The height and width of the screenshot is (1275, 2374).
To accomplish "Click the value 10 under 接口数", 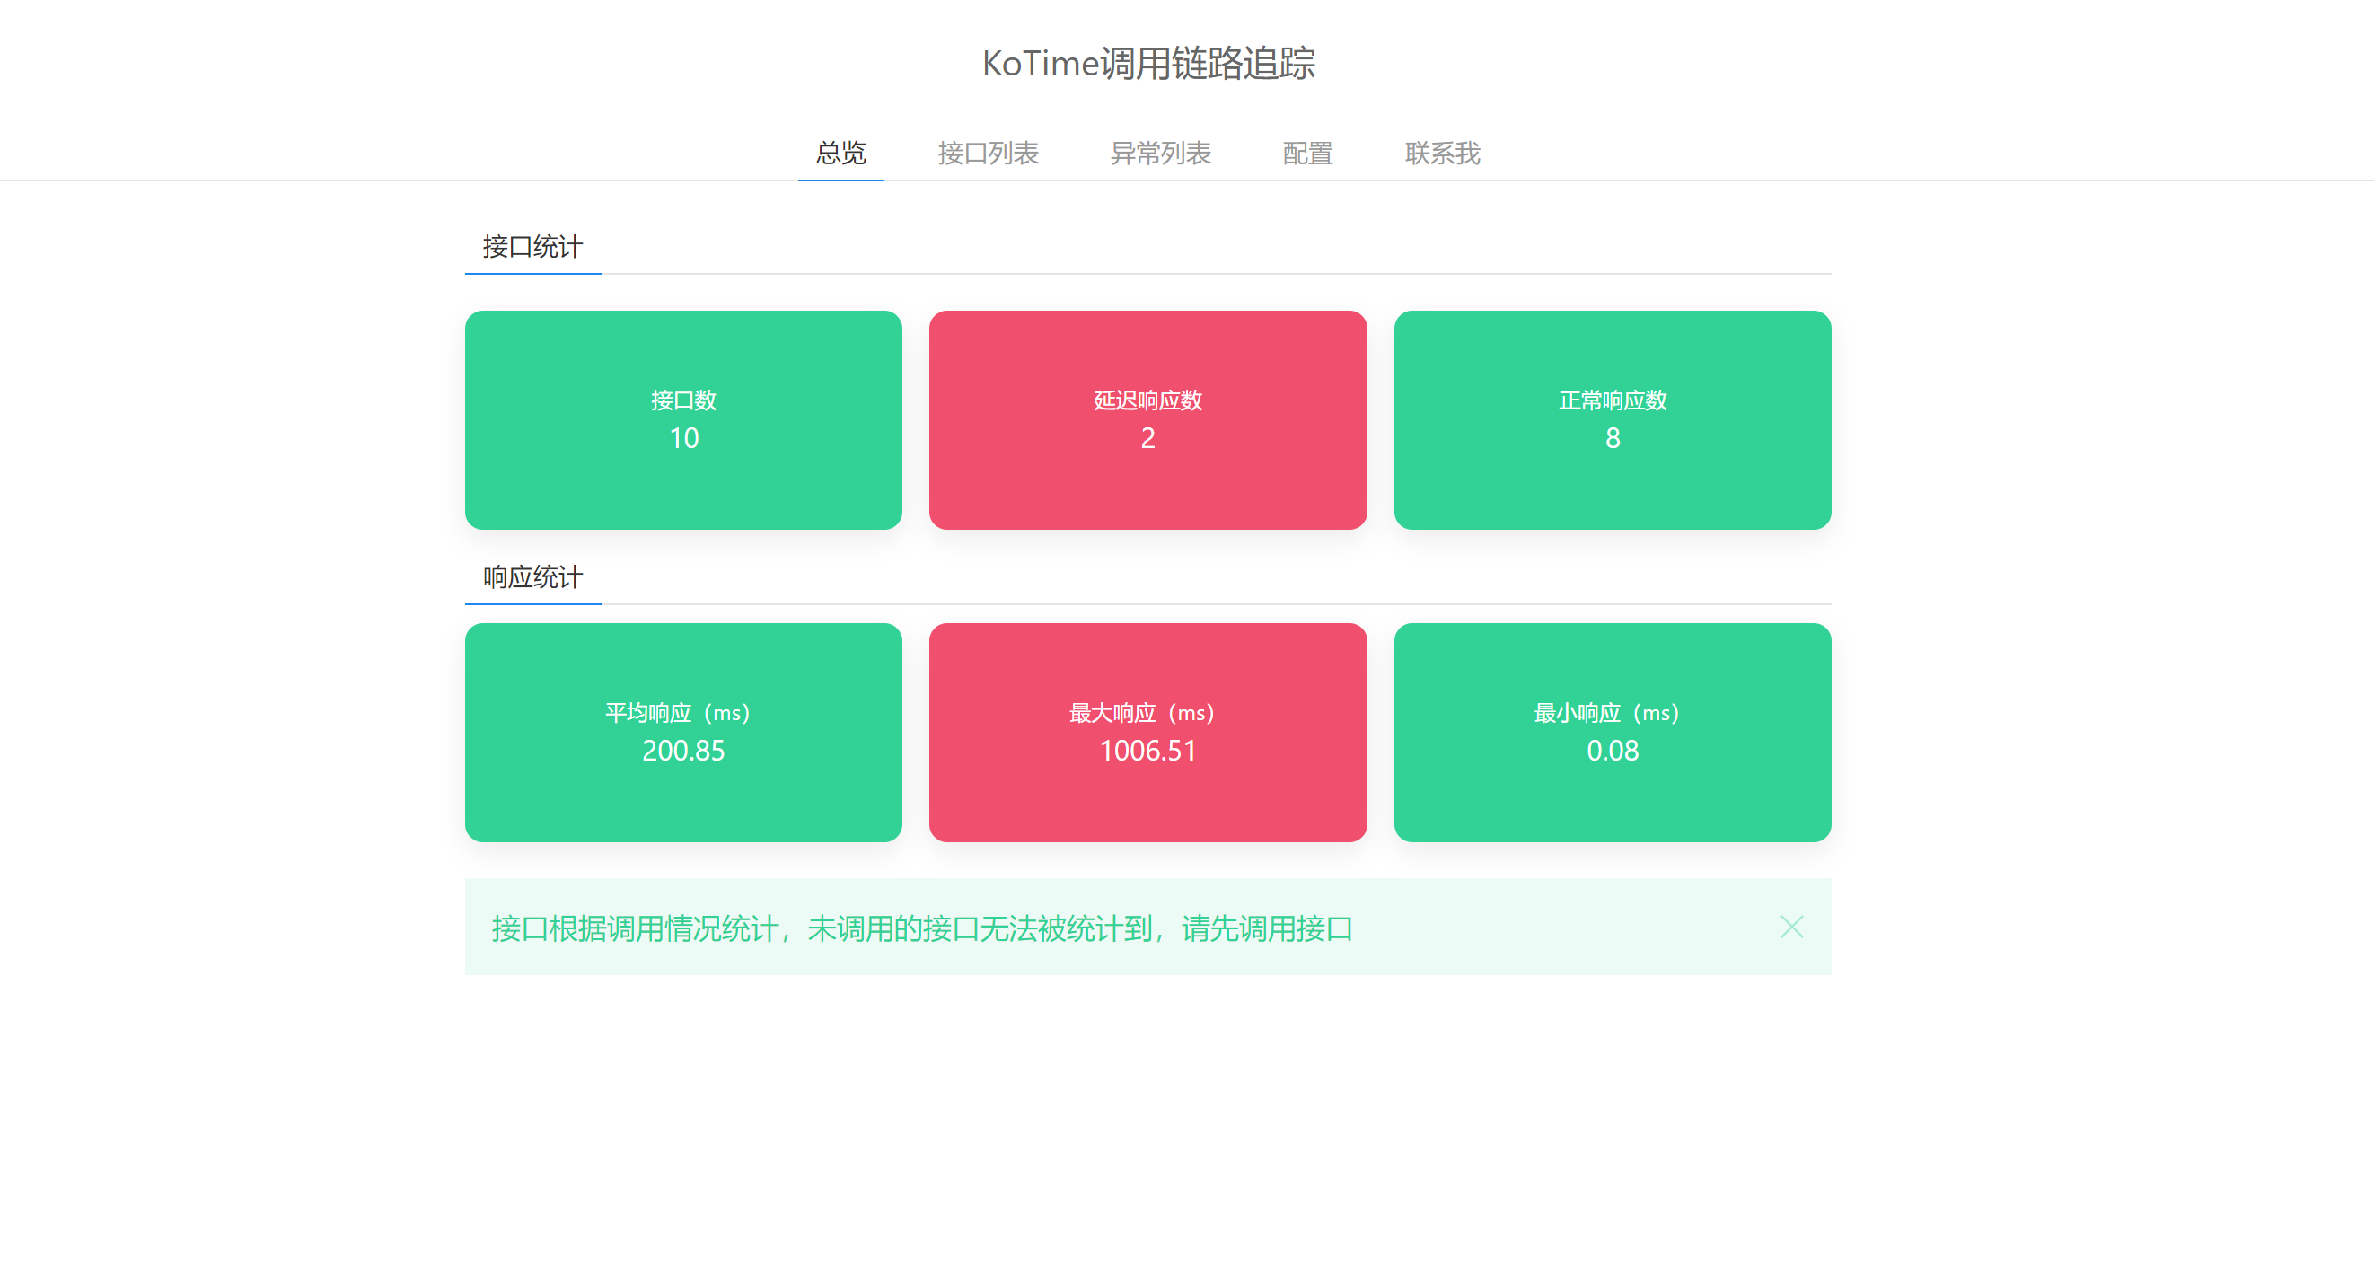I will tap(684, 439).
